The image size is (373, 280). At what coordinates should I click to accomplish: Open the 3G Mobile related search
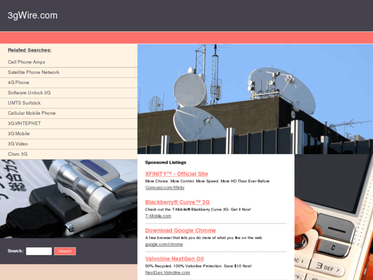pyautogui.click(x=18, y=134)
